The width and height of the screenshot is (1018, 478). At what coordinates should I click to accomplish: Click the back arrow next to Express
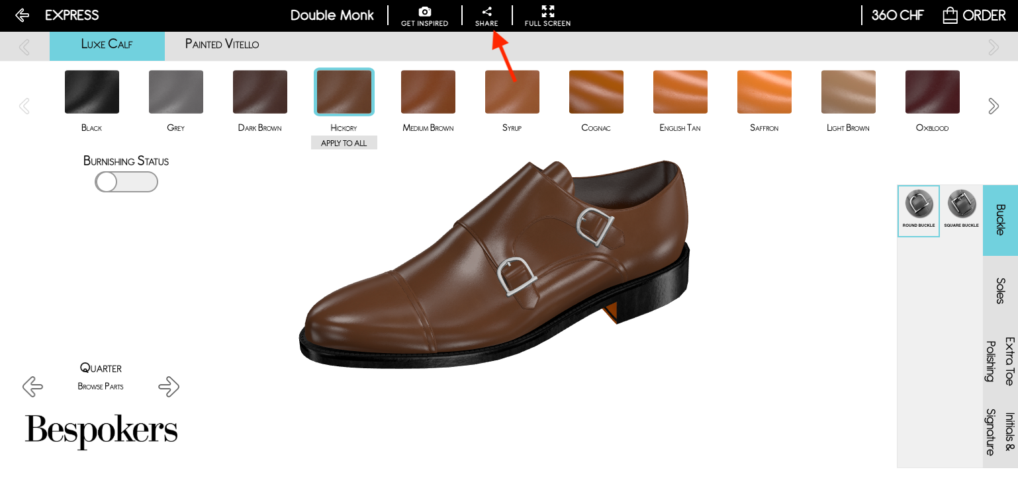click(22, 15)
